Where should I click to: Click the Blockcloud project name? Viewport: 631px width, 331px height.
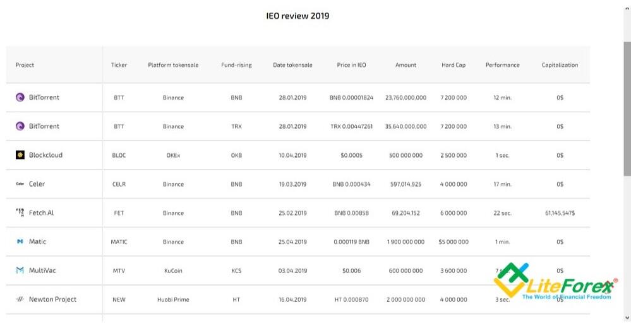coord(46,155)
